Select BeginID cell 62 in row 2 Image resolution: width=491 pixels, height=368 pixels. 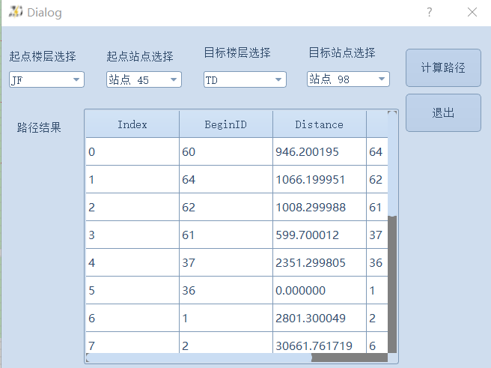[226, 207]
